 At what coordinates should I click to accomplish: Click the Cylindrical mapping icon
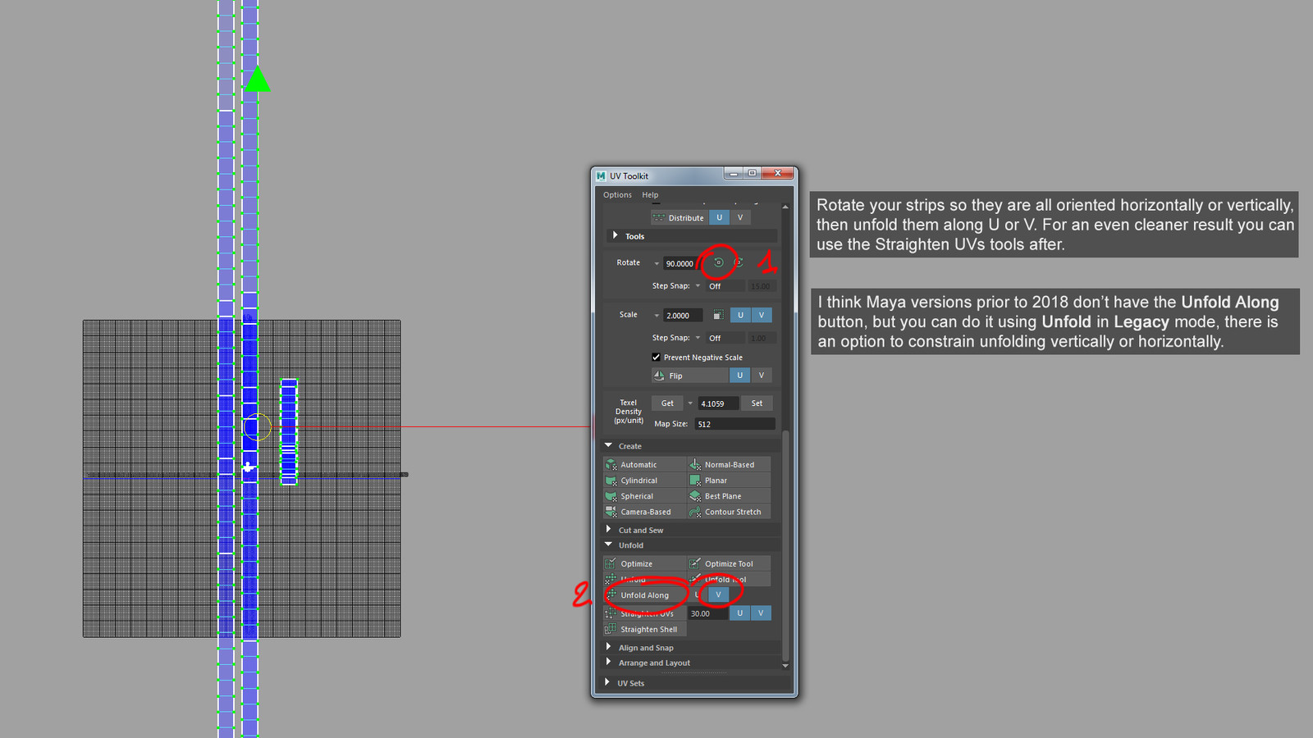[x=611, y=481]
